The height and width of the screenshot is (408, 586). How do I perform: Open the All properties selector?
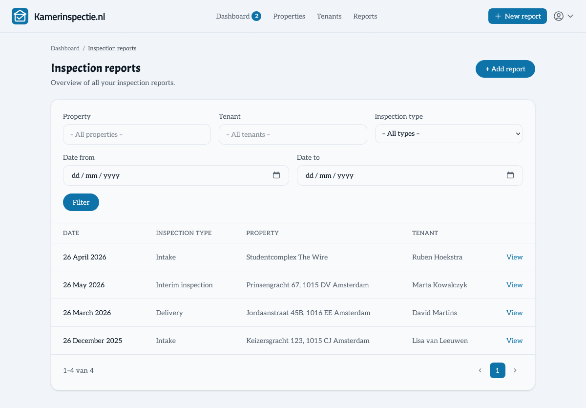[137, 134]
